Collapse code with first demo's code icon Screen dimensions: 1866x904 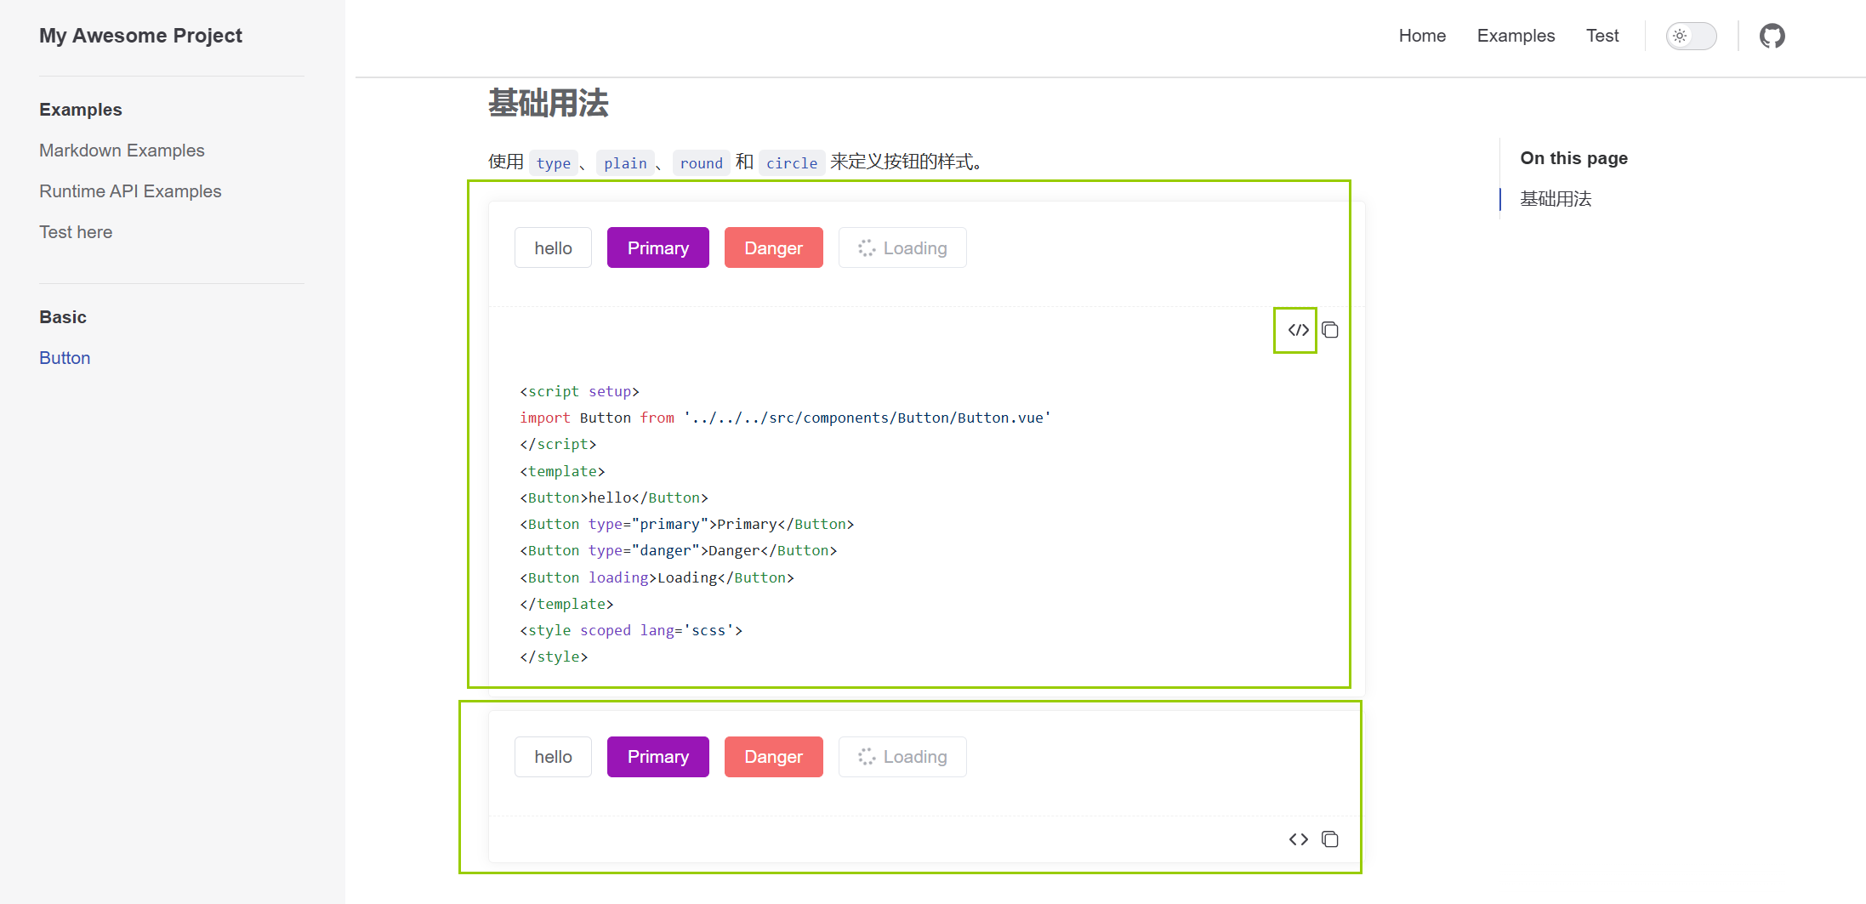tap(1298, 330)
